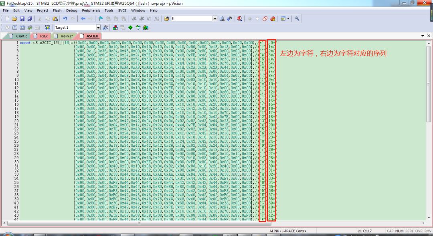Screen dimensions: 433x236
Task: Click the vertical scrollbar of the editor
Action: [x=428, y=130]
